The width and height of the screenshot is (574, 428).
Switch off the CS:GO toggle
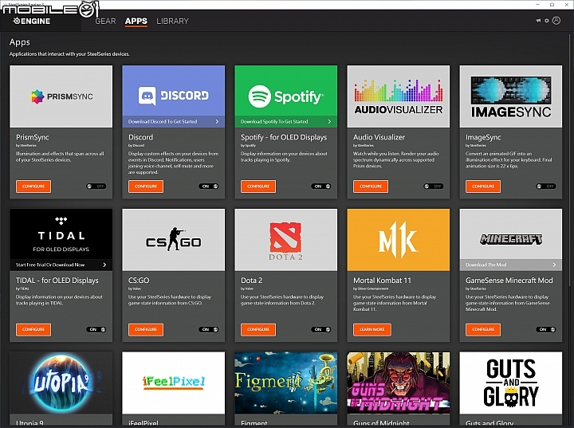tap(209, 329)
